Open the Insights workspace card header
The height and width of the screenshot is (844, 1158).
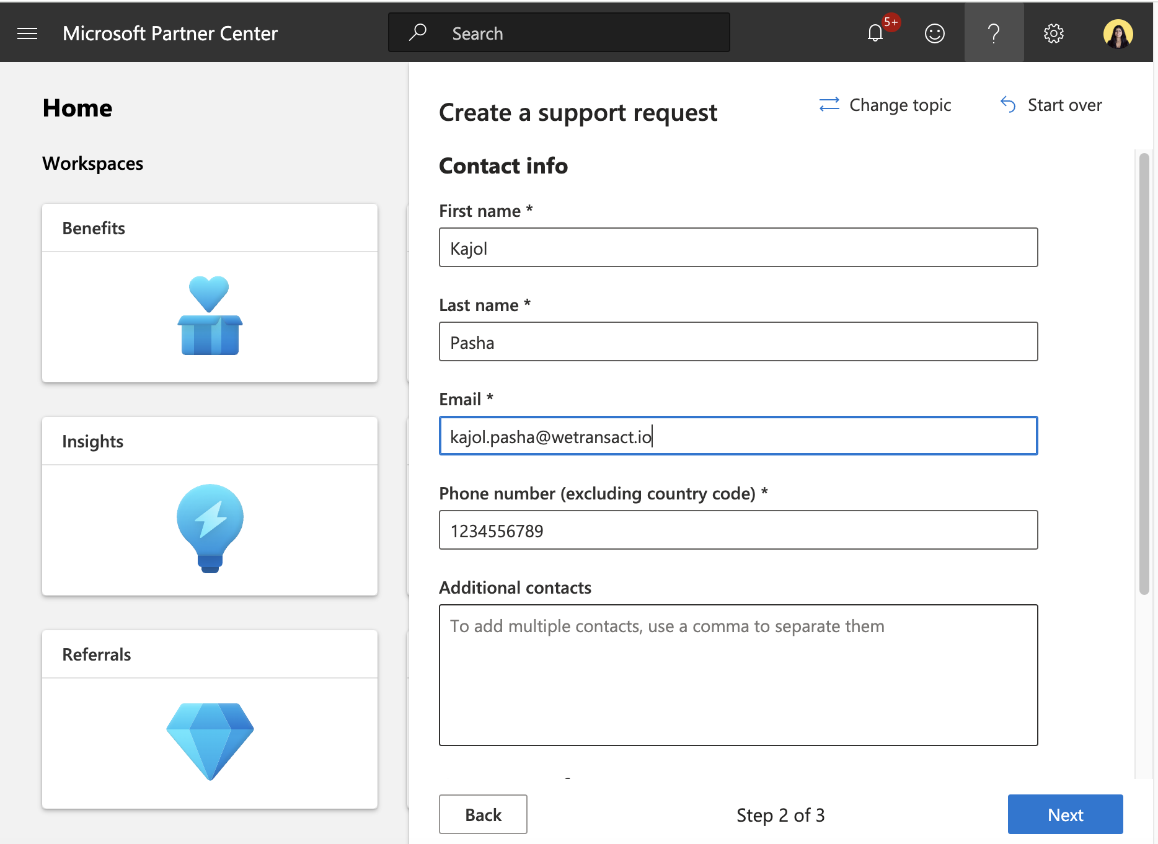(210, 441)
